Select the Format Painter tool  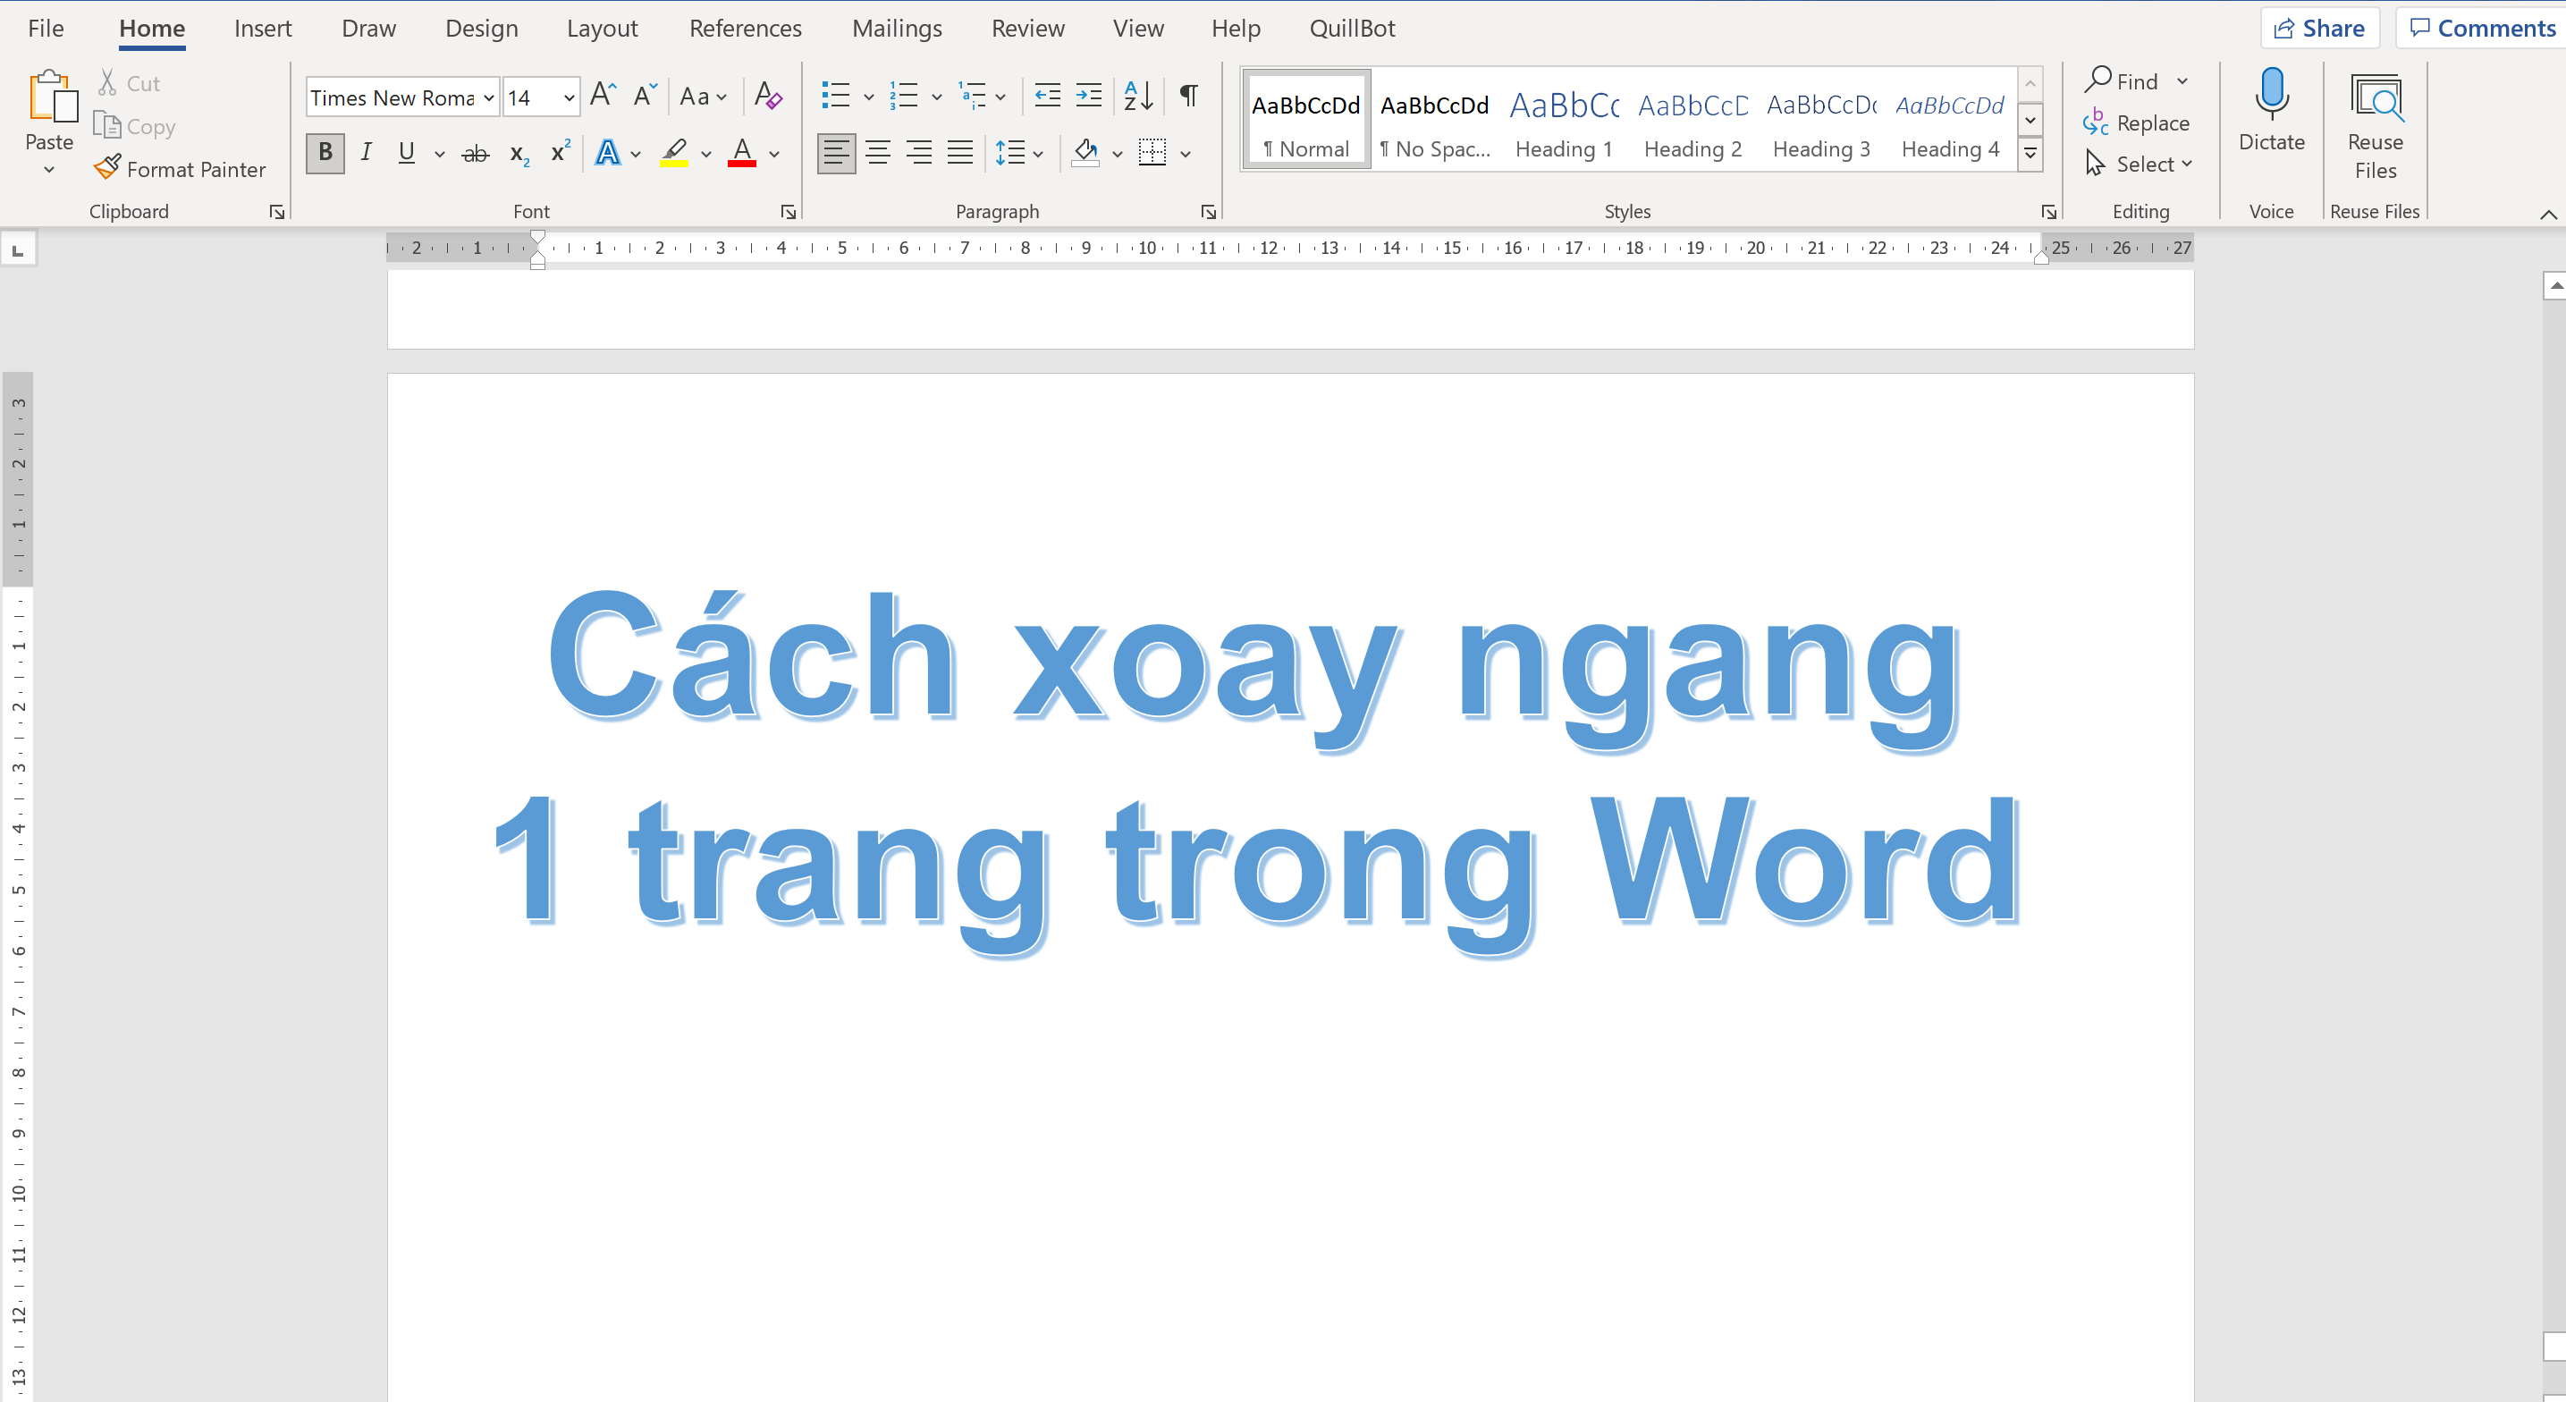pos(181,168)
